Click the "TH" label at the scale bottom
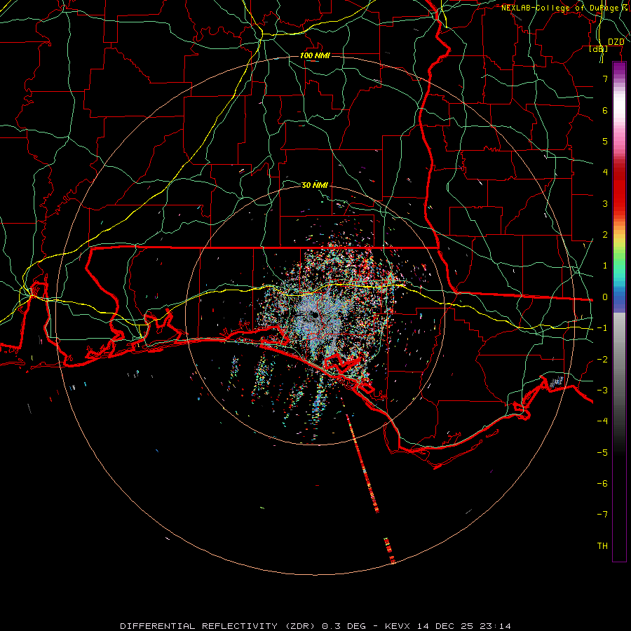Viewport: 631px width, 631px height. pos(602,546)
